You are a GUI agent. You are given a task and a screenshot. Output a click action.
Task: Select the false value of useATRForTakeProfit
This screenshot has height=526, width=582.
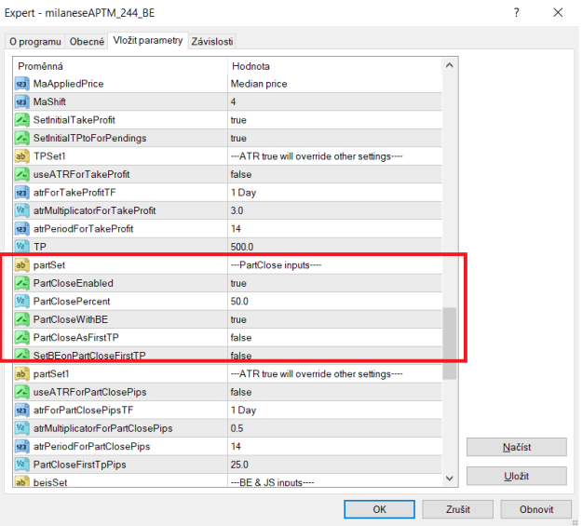click(x=241, y=174)
